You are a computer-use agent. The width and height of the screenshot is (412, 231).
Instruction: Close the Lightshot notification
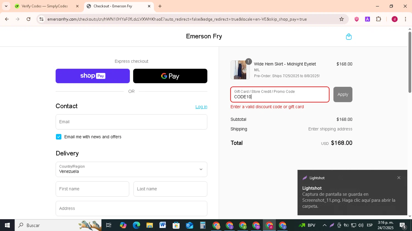(x=399, y=178)
